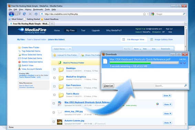Screen dimensions: 195x130
Task: Open the Bookmarks menu
Action: click(38, 9)
